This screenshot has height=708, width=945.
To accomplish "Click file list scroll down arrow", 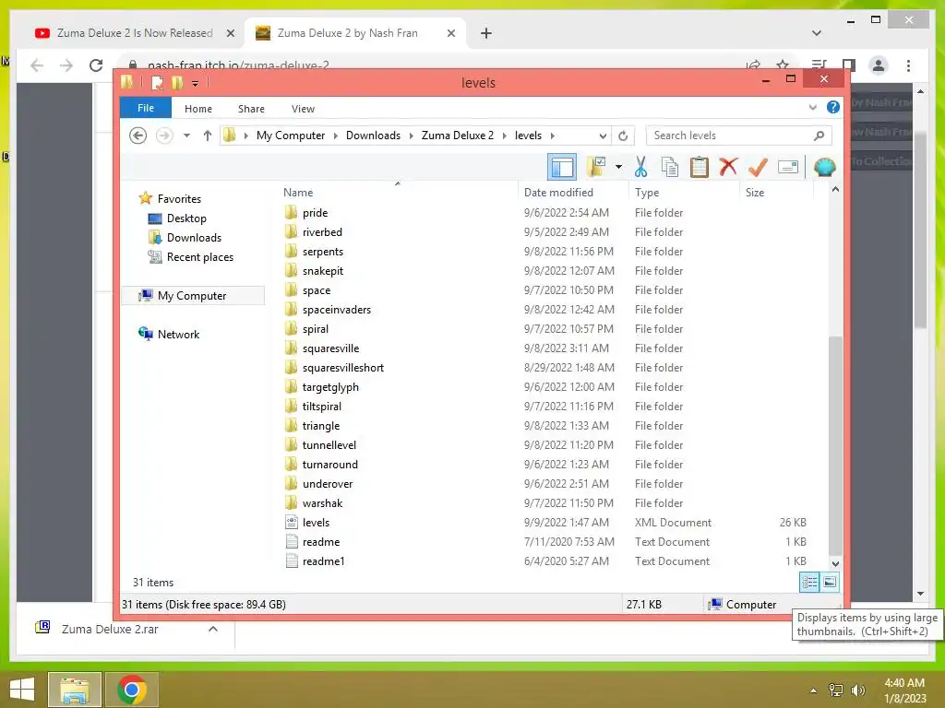I will pyautogui.click(x=835, y=563).
